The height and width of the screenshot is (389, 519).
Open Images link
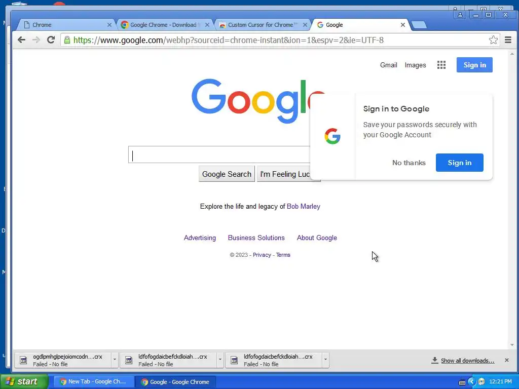(x=415, y=65)
